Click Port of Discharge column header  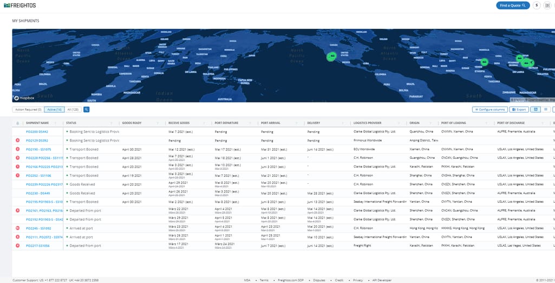pyautogui.click(x=511, y=123)
